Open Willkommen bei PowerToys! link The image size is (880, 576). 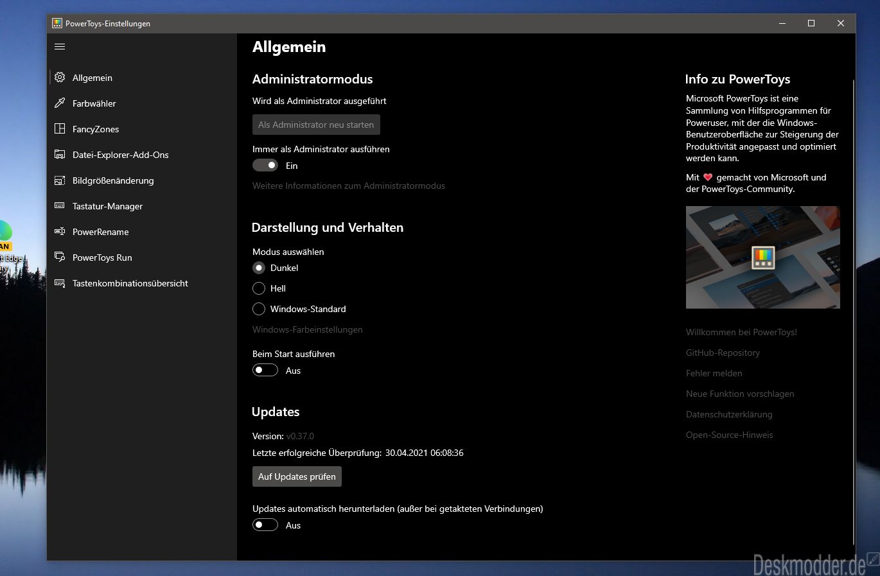tap(741, 332)
